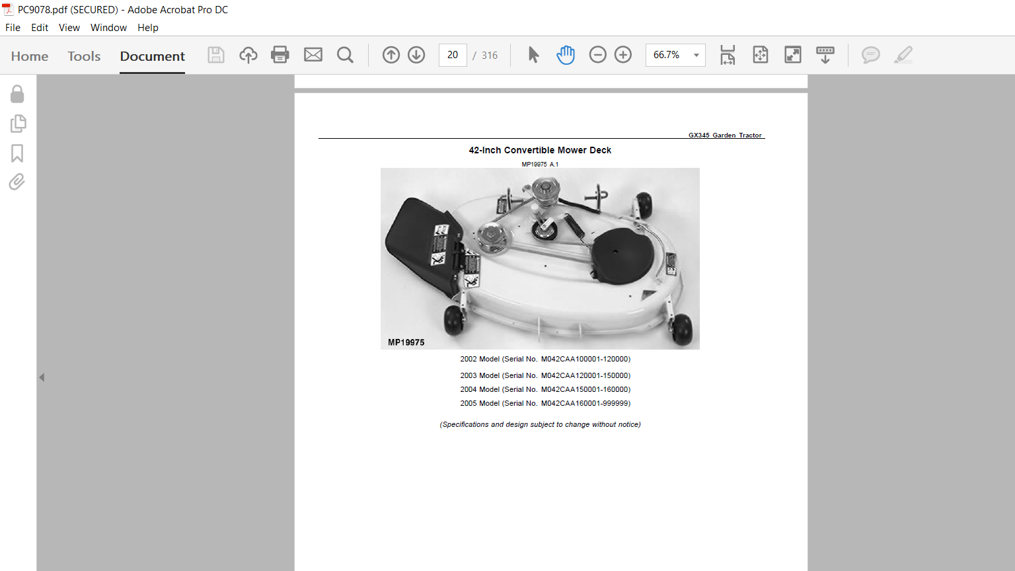
Task: Send file by email icon
Action: tap(313, 55)
